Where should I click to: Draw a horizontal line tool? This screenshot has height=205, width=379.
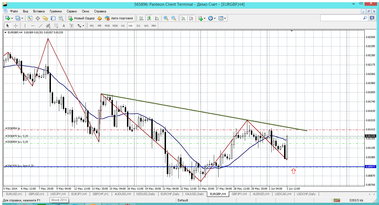coord(33,26)
